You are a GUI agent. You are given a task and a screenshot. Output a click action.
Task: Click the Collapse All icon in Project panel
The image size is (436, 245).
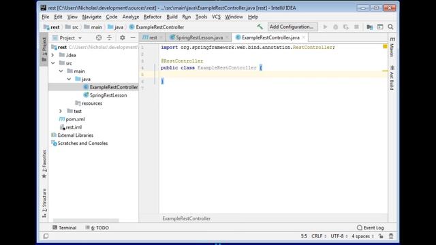[x=109, y=38]
